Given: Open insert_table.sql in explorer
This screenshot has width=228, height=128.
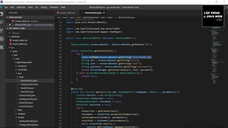Looking at the screenshot, I should pyautogui.click(x=20, y=44).
